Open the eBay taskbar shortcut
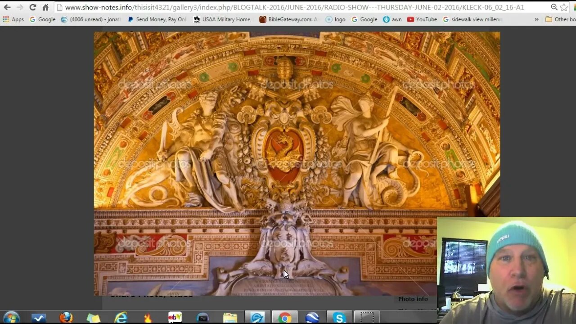The height and width of the screenshot is (324, 576). [175, 318]
